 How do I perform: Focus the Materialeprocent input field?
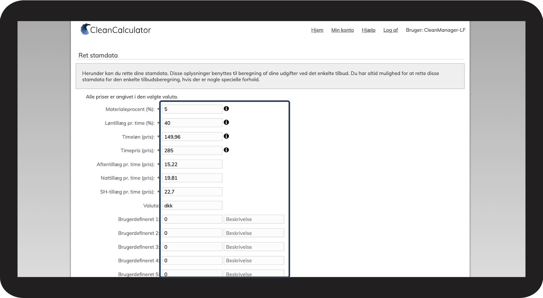click(192, 109)
